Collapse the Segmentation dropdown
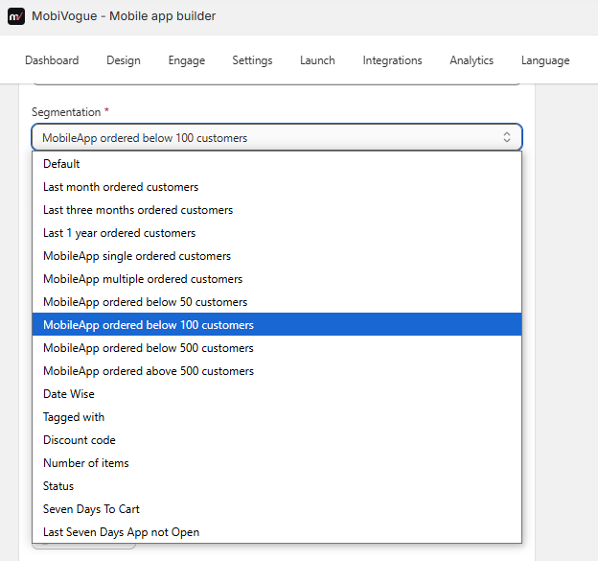 coord(277,137)
